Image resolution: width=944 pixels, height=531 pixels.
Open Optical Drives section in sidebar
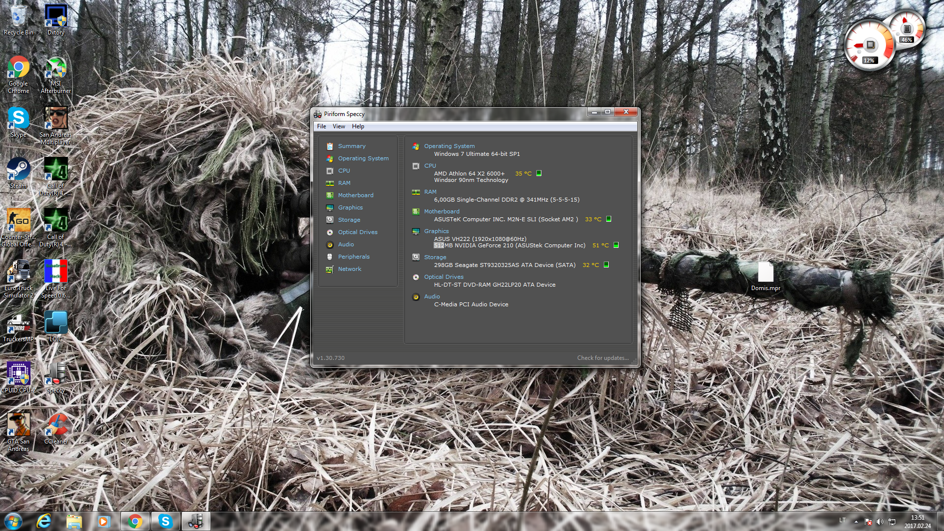pos(357,232)
